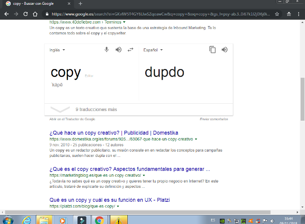
Task: Open the platzi.com URL dropdown arrow
Action: (118, 206)
